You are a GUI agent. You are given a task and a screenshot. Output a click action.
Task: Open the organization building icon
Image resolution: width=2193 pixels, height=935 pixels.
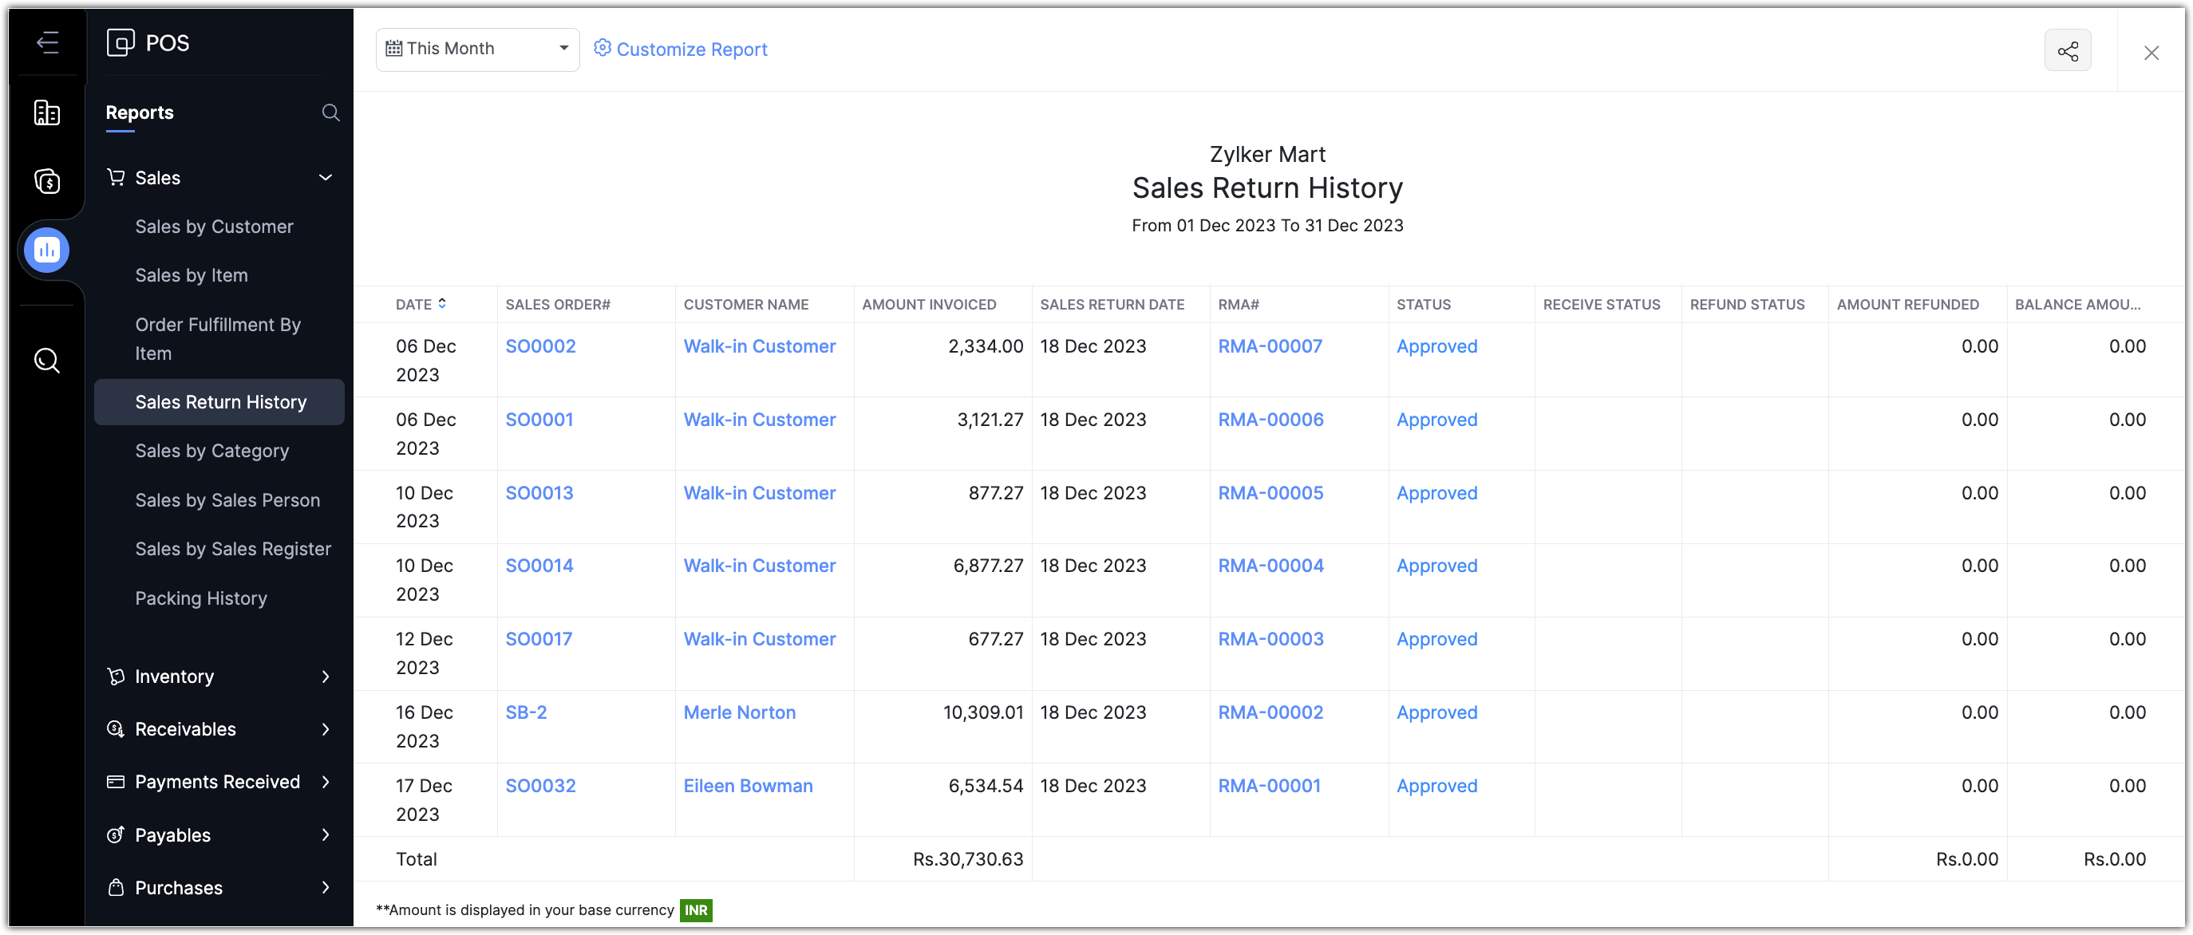pyautogui.click(x=47, y=113)
